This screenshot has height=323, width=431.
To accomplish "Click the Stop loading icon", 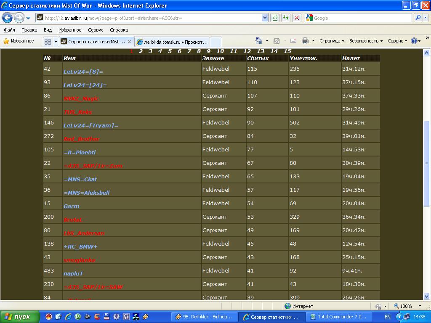I will click(x=297, y=18).
